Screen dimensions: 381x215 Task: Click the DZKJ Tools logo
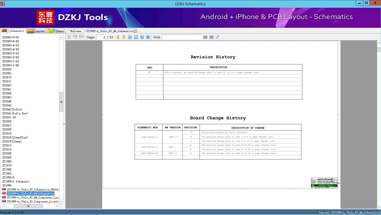point(72,17)
